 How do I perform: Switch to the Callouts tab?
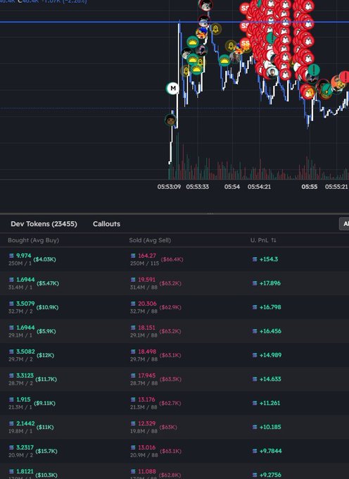click(x=106, y=224)
